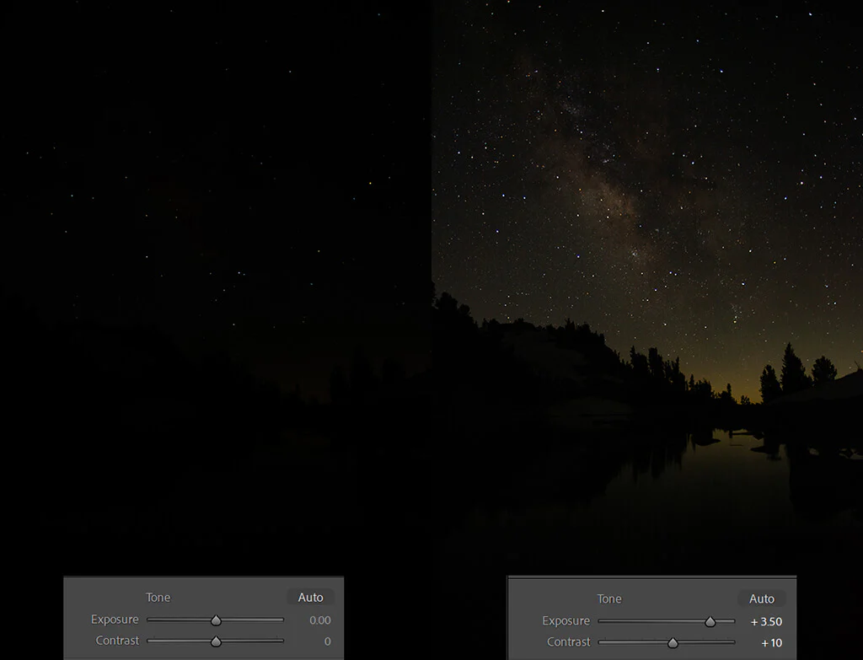Click Auto in the panel with Exposure +3.50
The image size is (863, 660).
click(762, 598)
